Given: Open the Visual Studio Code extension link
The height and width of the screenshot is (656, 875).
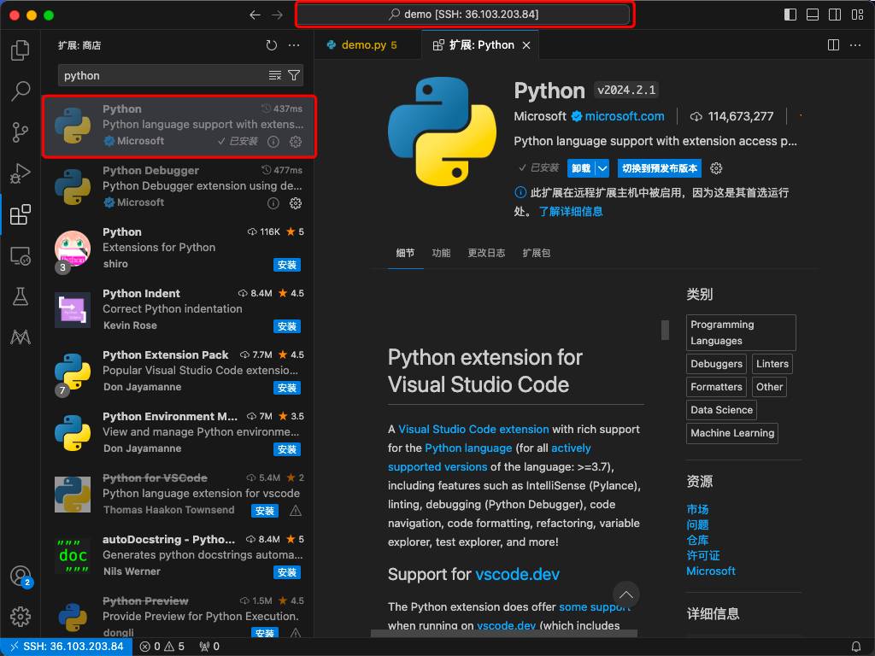Looking at the screenshot, I should (473, 429).
